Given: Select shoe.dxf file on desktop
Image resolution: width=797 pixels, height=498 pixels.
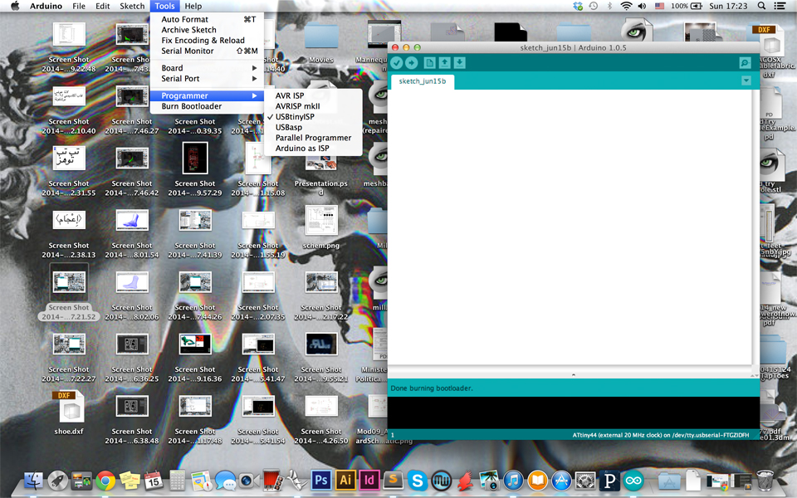Looking at the screenshot, I should coord(69,413).
